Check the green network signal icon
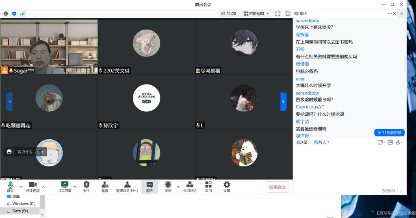This screenshot has width=416, height=218. 23,13
